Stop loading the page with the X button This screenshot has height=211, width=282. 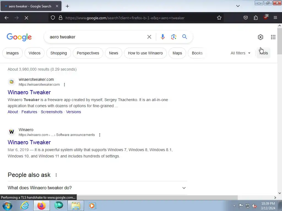26,18
